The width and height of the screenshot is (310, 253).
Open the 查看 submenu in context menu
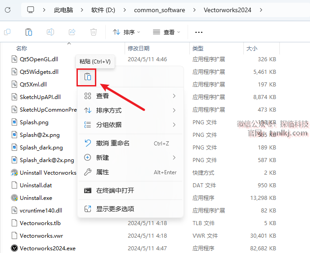click(x=130, y=96)
